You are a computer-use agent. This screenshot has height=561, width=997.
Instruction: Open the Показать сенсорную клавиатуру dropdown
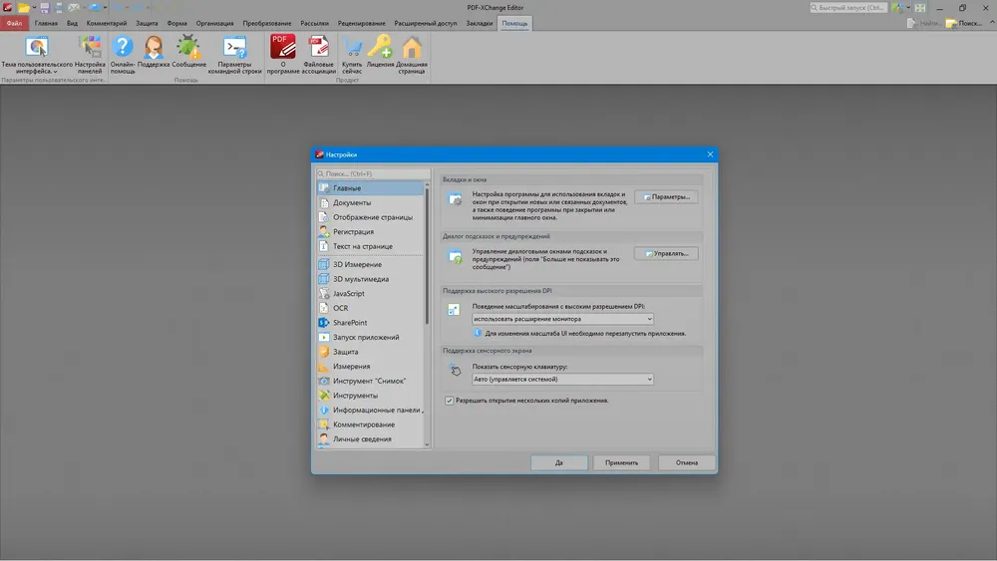(562, 379)
